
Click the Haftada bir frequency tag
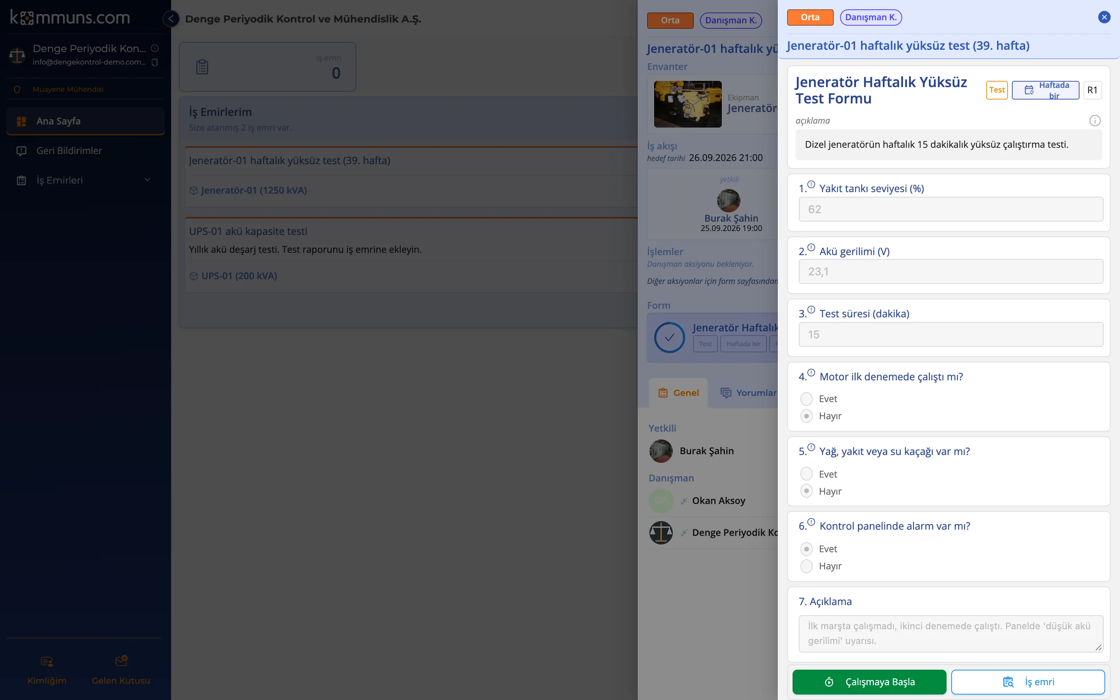[x=1045, y=90]
